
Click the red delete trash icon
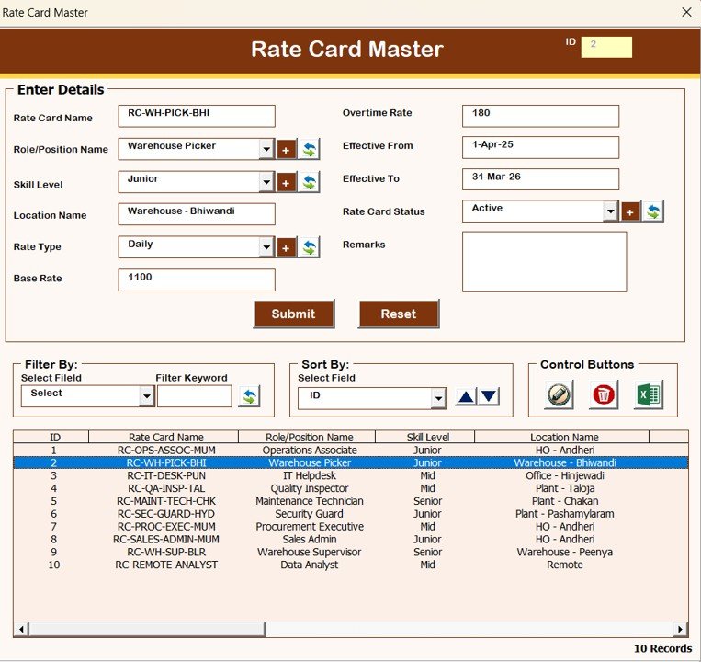pos(604,394)
